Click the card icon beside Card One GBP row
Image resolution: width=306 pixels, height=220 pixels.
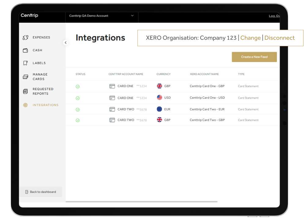112,86
